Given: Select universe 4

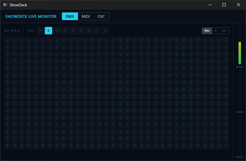Looking at the screenshot, I should (x=73, y=31).
